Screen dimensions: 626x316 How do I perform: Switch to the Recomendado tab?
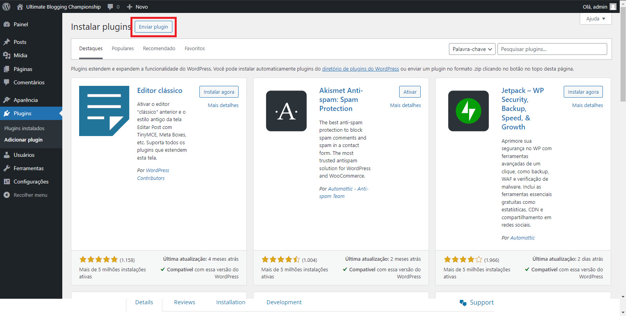159,49
